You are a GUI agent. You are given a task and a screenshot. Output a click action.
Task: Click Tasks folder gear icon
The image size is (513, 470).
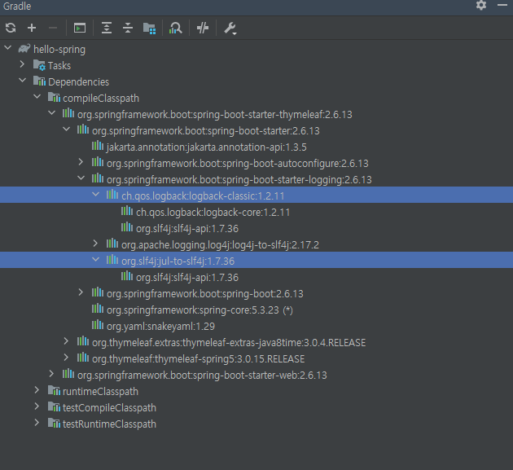[39, 65]
